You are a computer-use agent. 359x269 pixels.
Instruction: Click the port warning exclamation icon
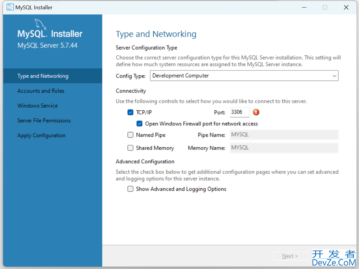coord(256,112)
